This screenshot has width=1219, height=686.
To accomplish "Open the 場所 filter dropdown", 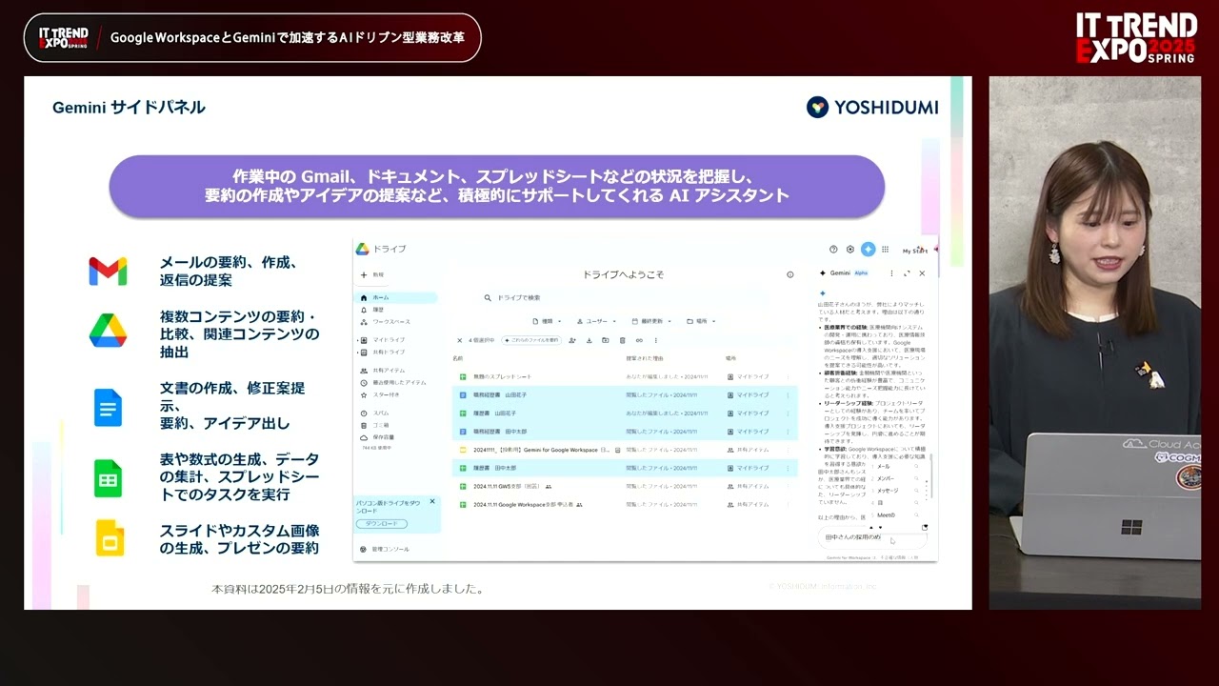I will tap(703, 321).
